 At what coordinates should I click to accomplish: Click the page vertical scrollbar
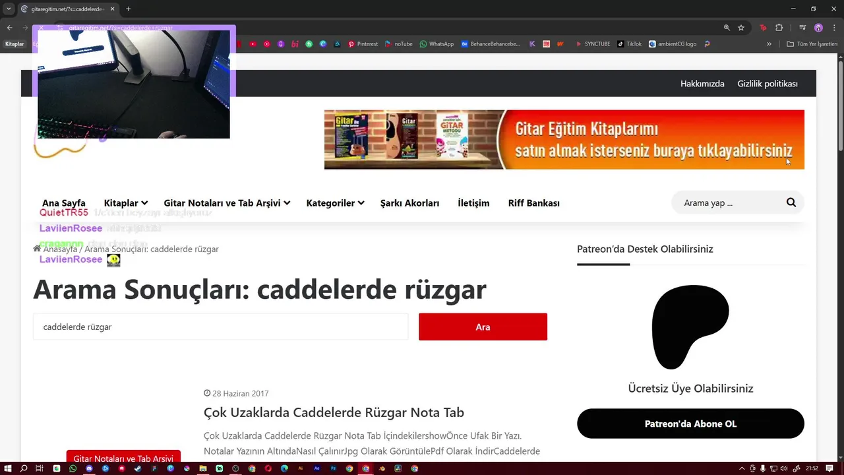840,106
